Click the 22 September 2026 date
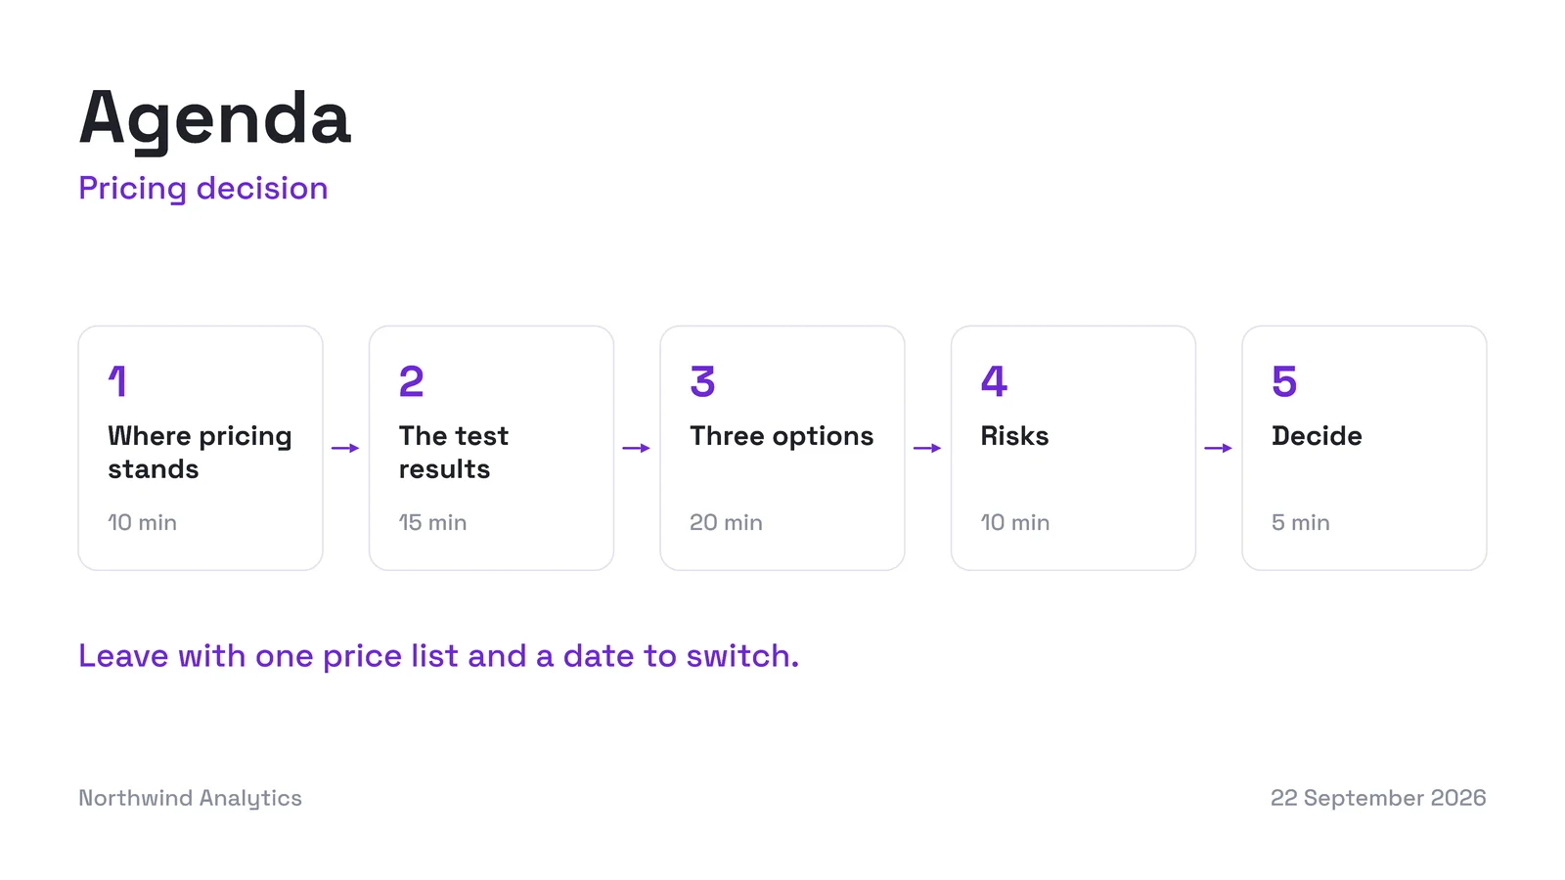This screenshot has height=880, width=1565. (x=1378, y=798)
